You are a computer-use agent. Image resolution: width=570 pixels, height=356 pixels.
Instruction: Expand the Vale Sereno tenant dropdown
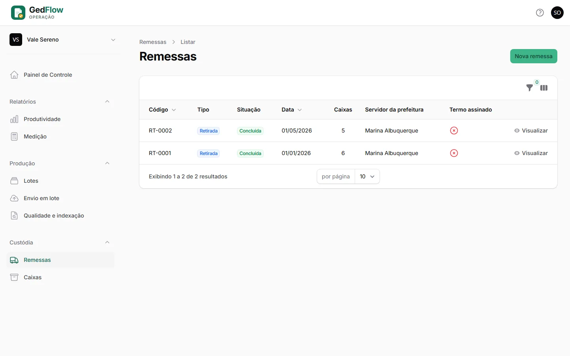tap(63, 40)
